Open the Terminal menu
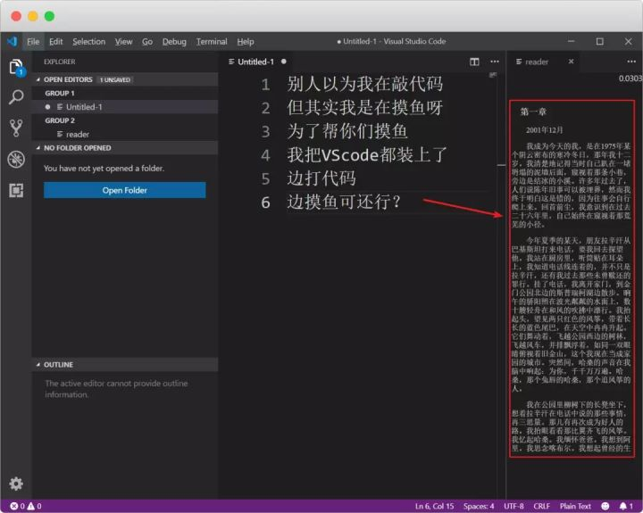Screen dimensions: 643x513 (x=212, y=42)
